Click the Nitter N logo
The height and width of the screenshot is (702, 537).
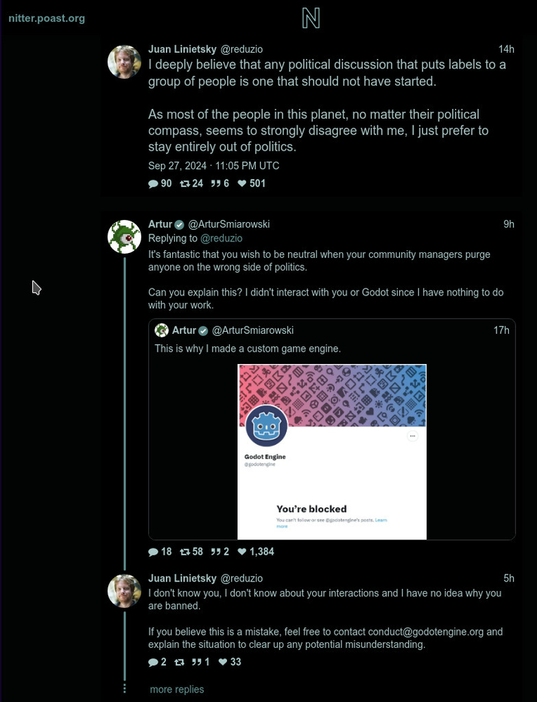pos(311,19)
